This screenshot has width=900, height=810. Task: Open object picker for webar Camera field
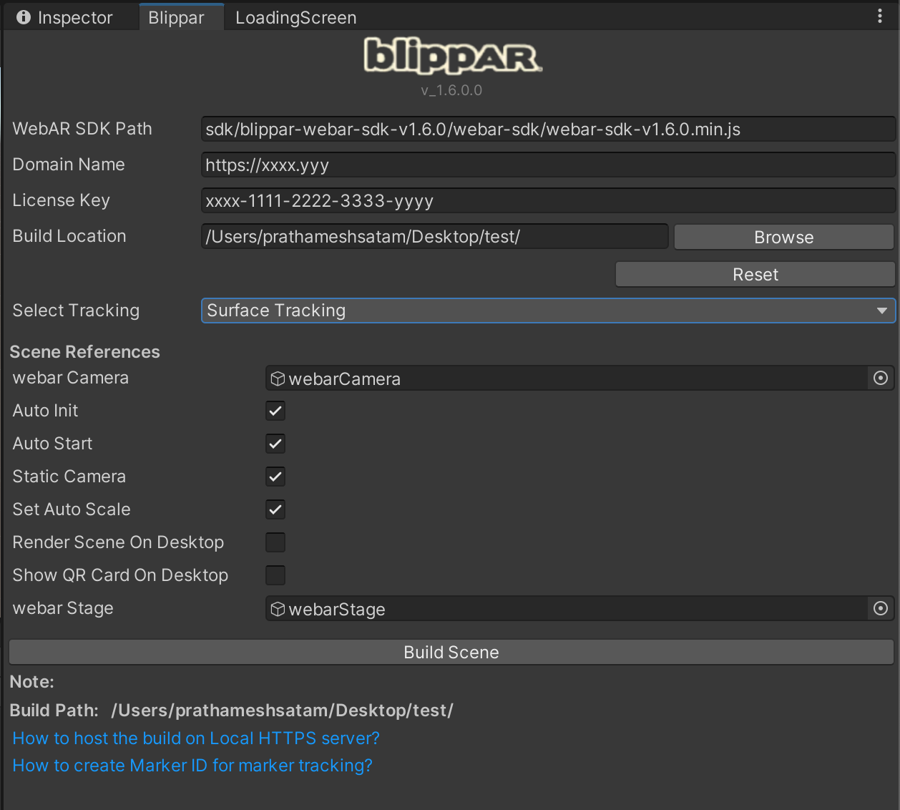pos(881,378)
